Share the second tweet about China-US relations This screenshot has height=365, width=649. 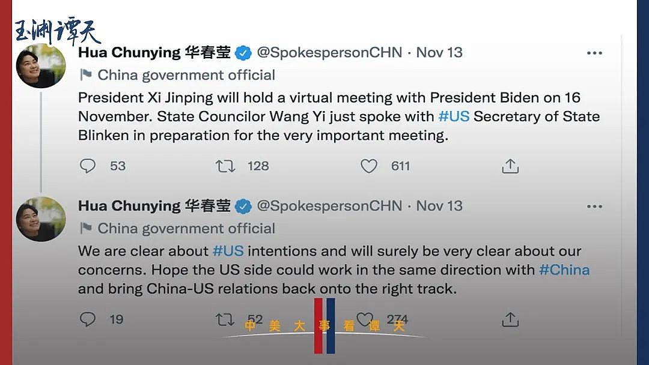pos(510,319)
